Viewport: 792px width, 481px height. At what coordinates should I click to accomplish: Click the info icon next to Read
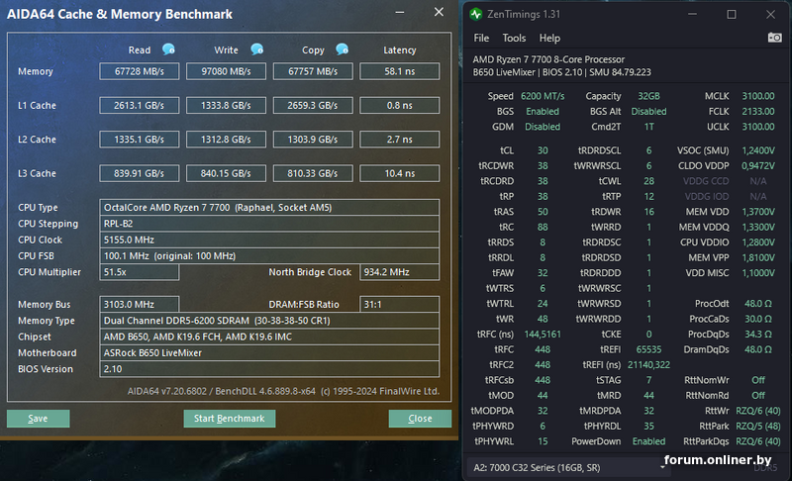tap(168, 49)
